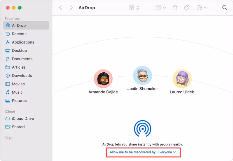Click the red close window button
This screenshot has width=233, height=161.
coord(8,8)
